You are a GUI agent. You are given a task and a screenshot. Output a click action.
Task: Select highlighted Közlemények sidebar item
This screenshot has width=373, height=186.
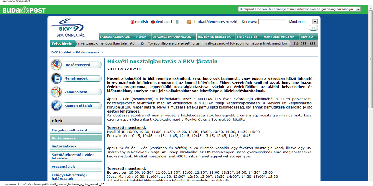coord(76,138)
